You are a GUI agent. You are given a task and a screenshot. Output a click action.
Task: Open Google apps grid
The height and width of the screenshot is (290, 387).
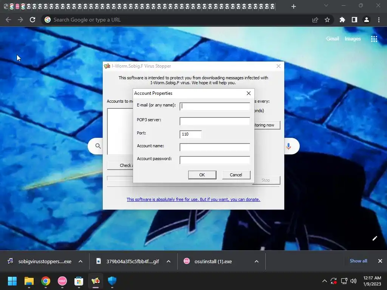pos(374,39)
